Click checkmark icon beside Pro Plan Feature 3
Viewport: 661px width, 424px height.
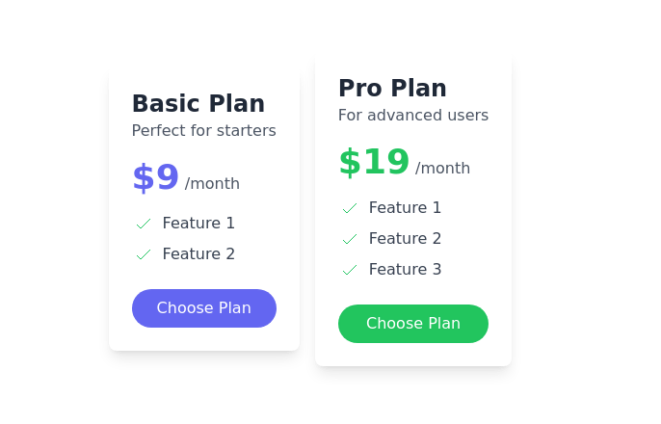(350, 270)
